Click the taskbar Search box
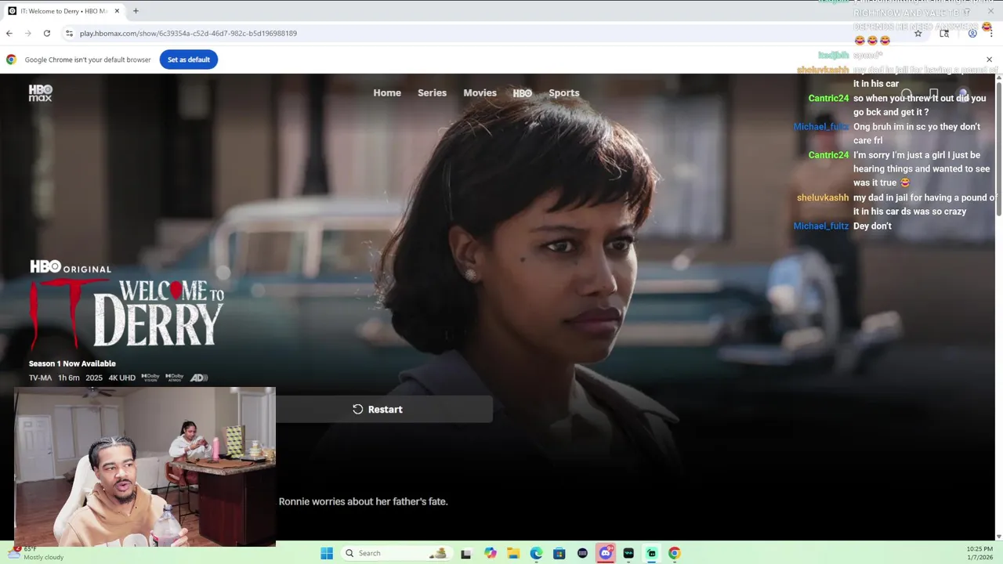The image size is (1003, 564). tap(396, 553)
